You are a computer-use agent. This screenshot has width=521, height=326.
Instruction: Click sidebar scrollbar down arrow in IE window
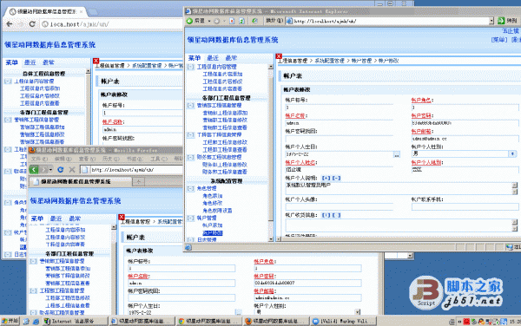pos(271,238)
